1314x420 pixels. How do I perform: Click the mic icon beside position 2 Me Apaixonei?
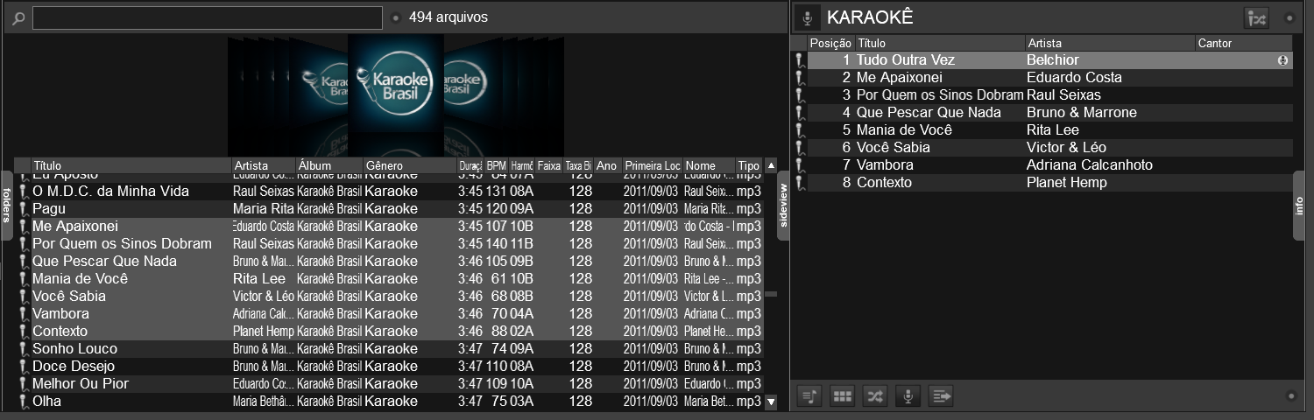(799, 78)
